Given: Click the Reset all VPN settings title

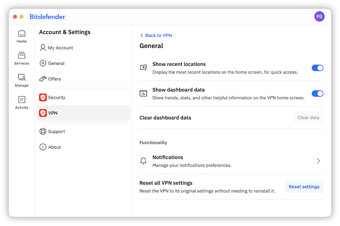Looking at the screenshot, I should coord(166,183).
